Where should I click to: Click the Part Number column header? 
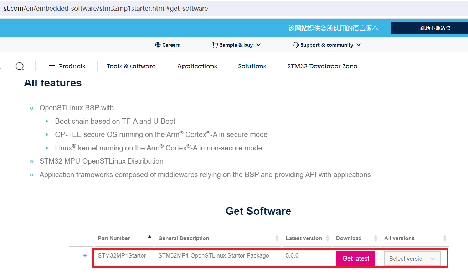coord(114,238)
